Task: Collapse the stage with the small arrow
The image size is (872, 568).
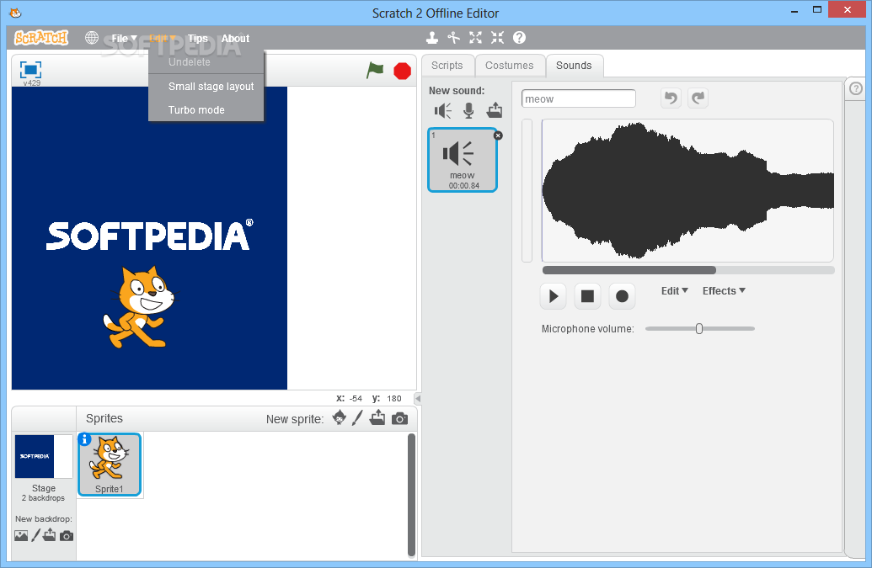Action: tap(418, 399)
